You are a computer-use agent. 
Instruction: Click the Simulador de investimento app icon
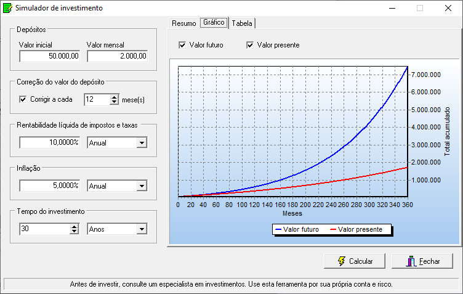point(7,8)
